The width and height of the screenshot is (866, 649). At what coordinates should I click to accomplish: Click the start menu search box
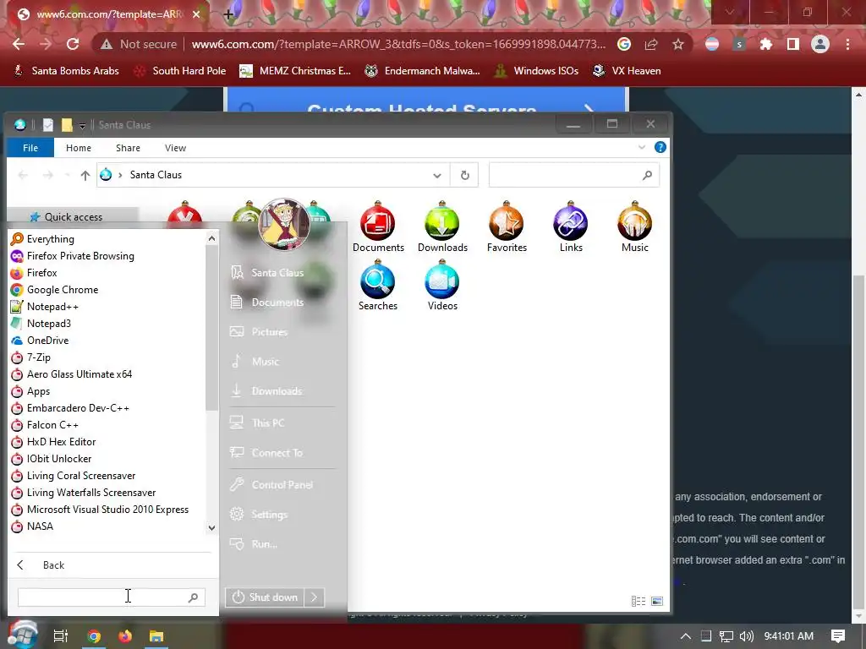point(111,597)
